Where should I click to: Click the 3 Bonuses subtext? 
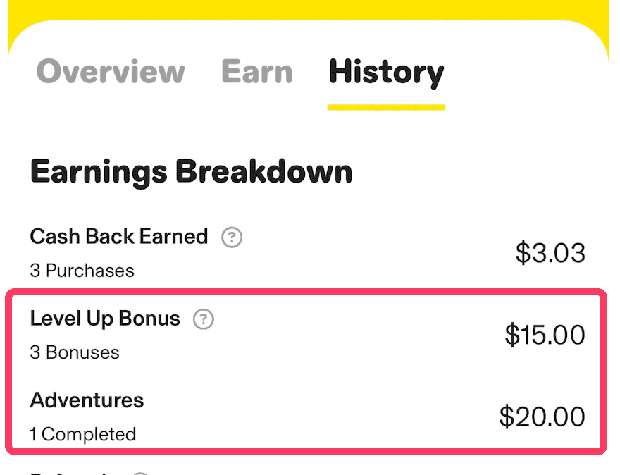tap(75, 352)
